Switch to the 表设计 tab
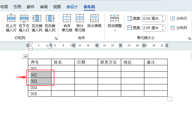This screenshot has height=117, width=192. (x=72, y=7)
